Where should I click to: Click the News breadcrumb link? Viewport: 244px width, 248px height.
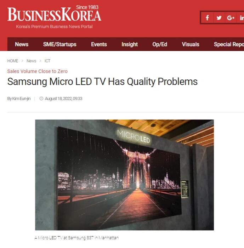[31, 61]
